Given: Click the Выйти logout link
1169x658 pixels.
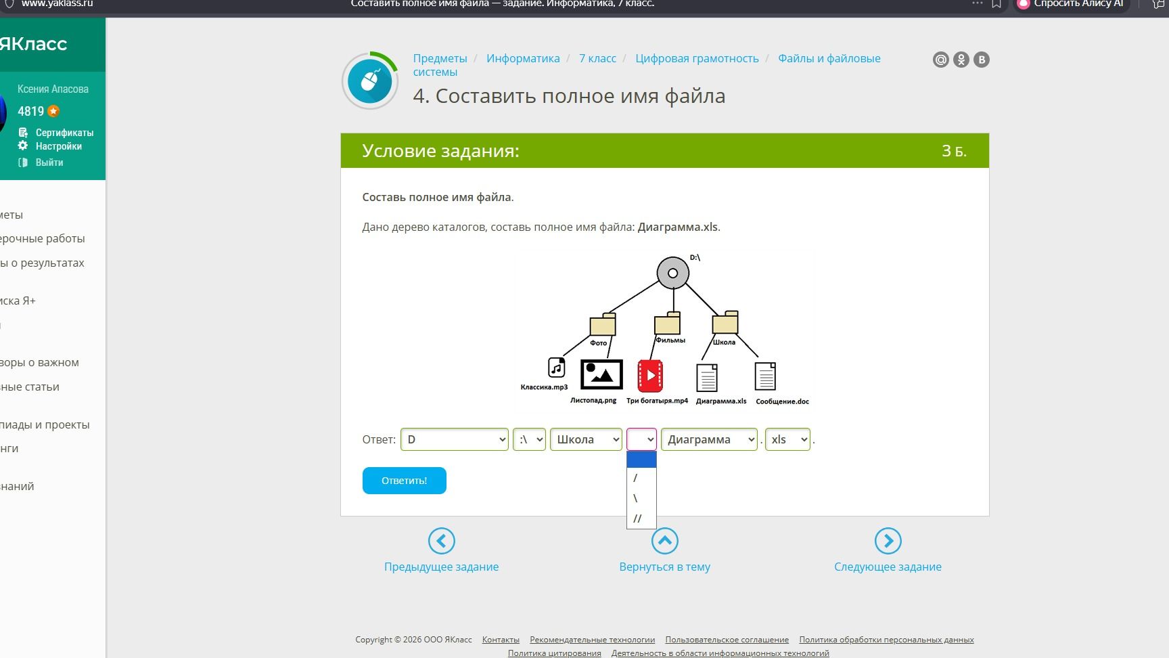Looking at the screenshot, I should (49, 162).
